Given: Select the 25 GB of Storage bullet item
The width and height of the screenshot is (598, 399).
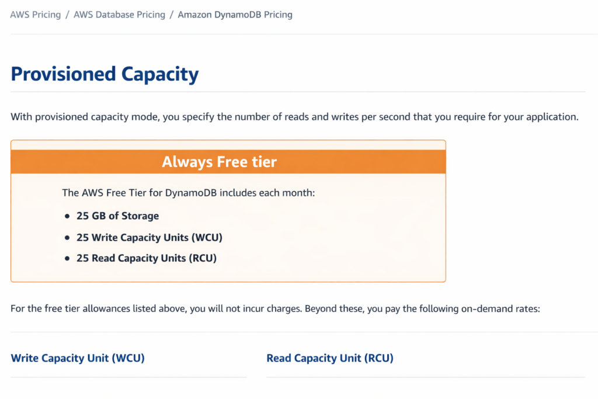Looking at the screenshot, I should tap(117, 216).
